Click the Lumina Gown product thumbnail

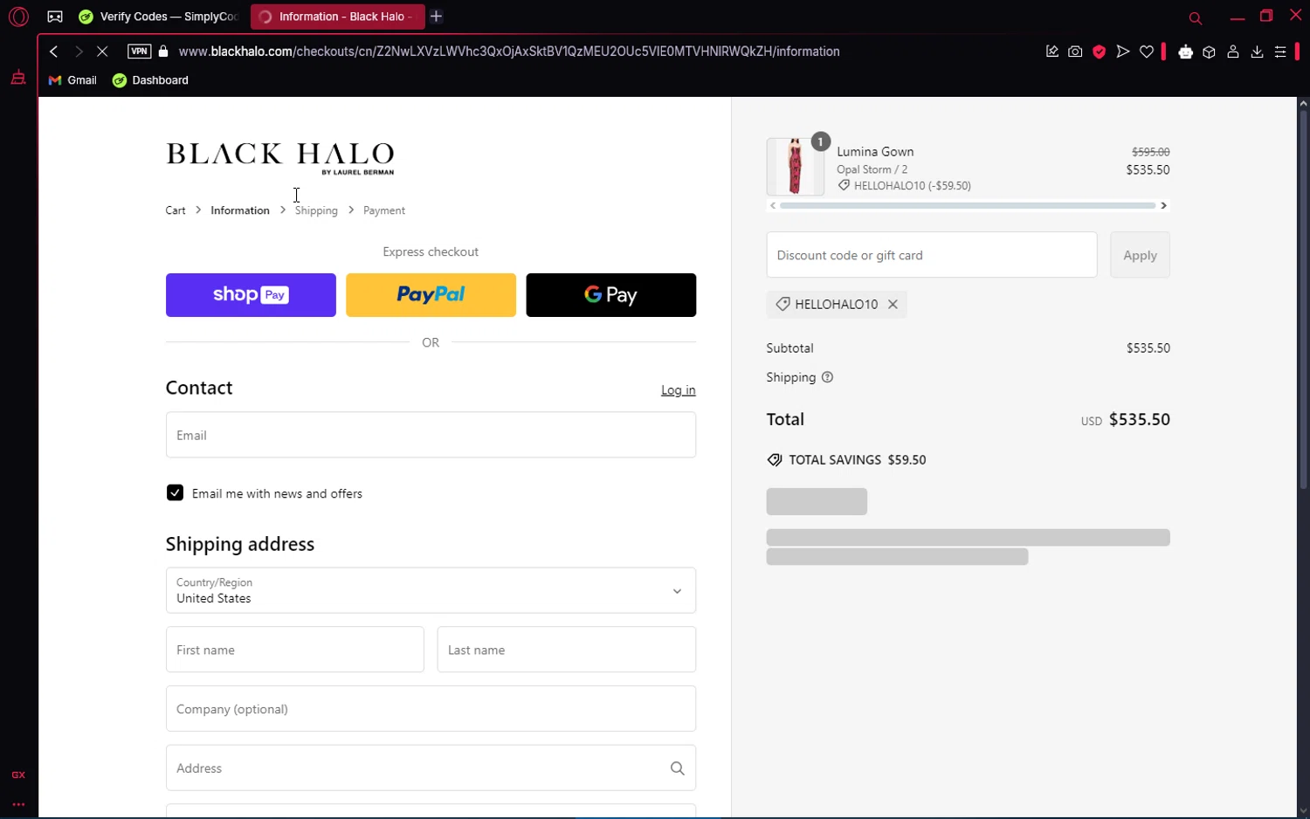click(x=795, y=166)
